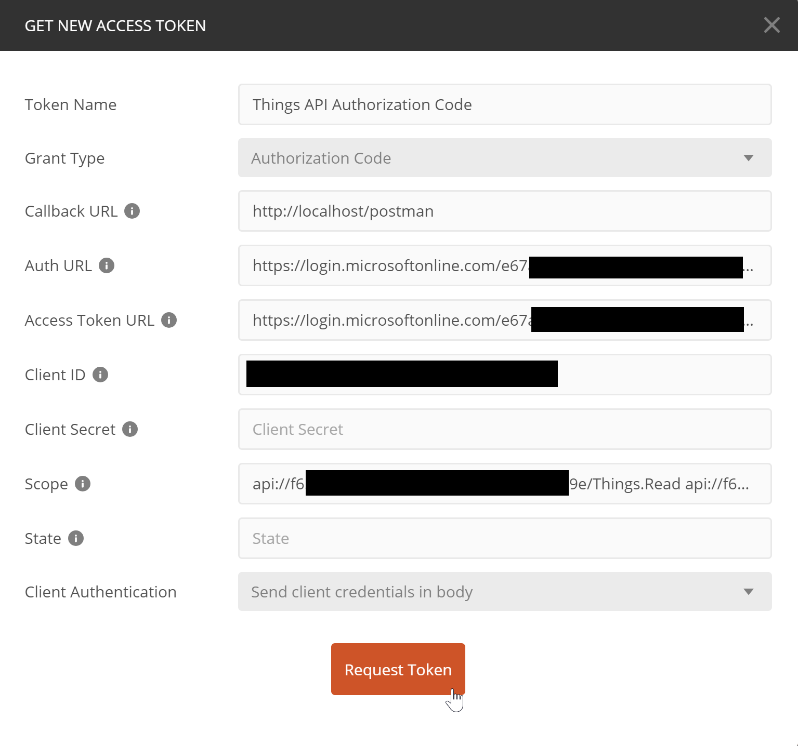Expand the Authorization Code selector arrow

click(749, 158)
